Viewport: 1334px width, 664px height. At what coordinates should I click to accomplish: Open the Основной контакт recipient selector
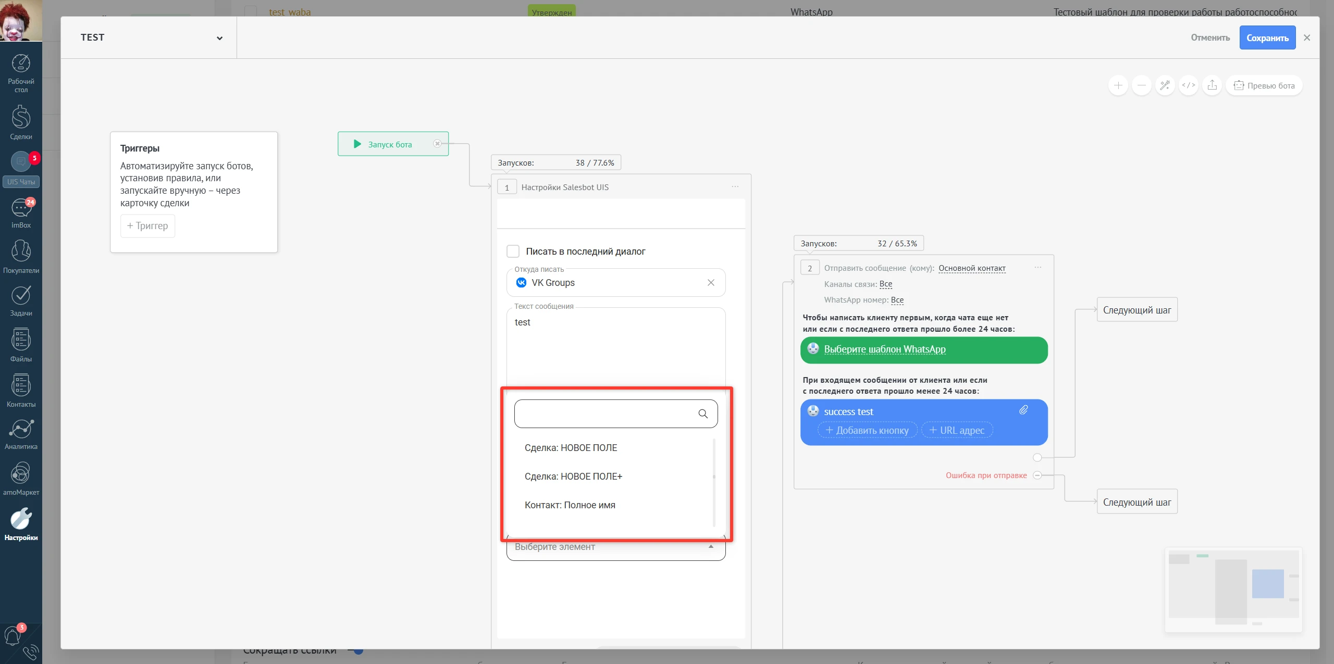[972, 268]
